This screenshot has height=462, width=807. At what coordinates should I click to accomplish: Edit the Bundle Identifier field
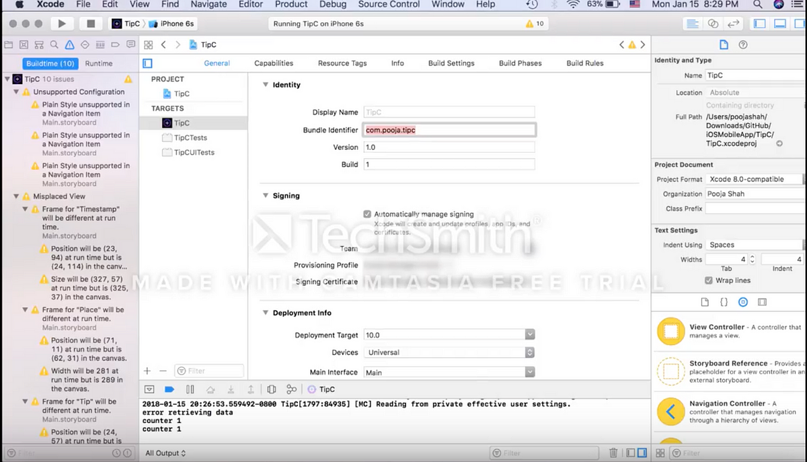449,130
